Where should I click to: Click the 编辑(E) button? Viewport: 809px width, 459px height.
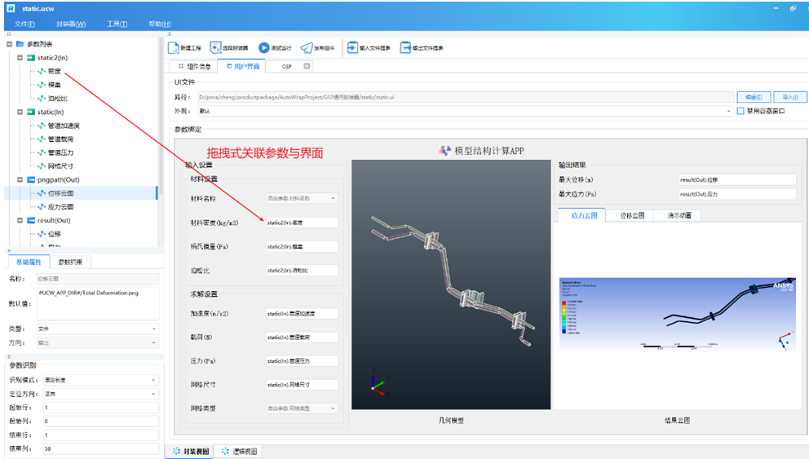[x=753, y=97]
